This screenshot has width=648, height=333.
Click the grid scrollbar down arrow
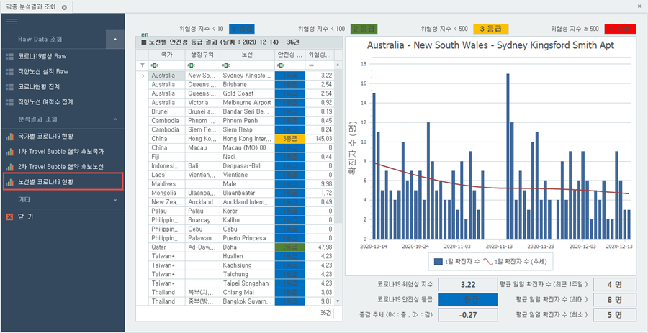click(x=338, y=301)
